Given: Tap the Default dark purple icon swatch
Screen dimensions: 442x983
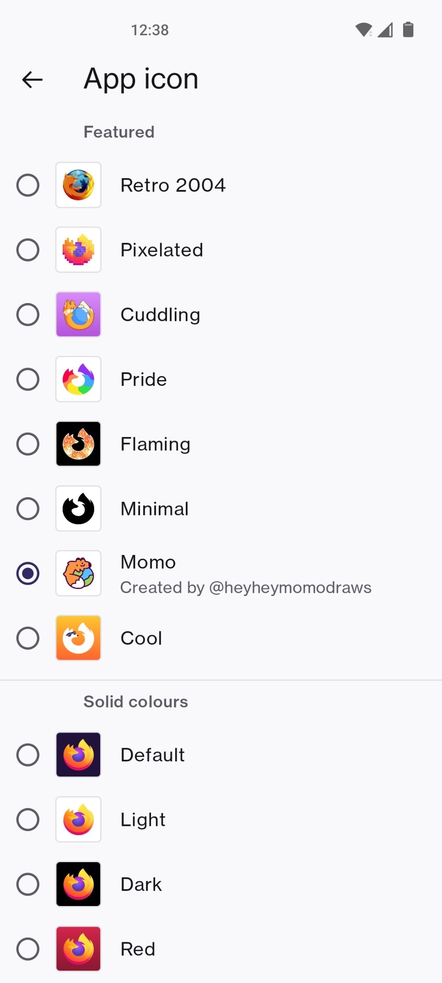Looking at the screenshot, I should pos(78,755).
